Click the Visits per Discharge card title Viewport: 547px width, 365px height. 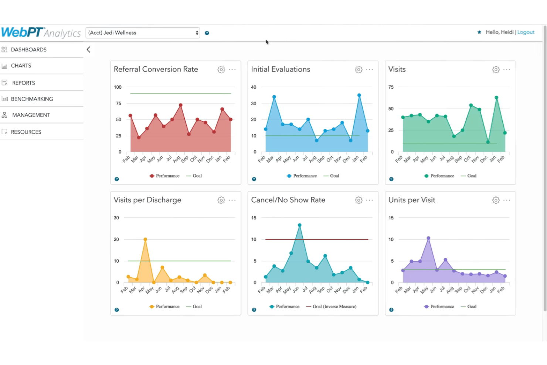(x=147, y=200)
